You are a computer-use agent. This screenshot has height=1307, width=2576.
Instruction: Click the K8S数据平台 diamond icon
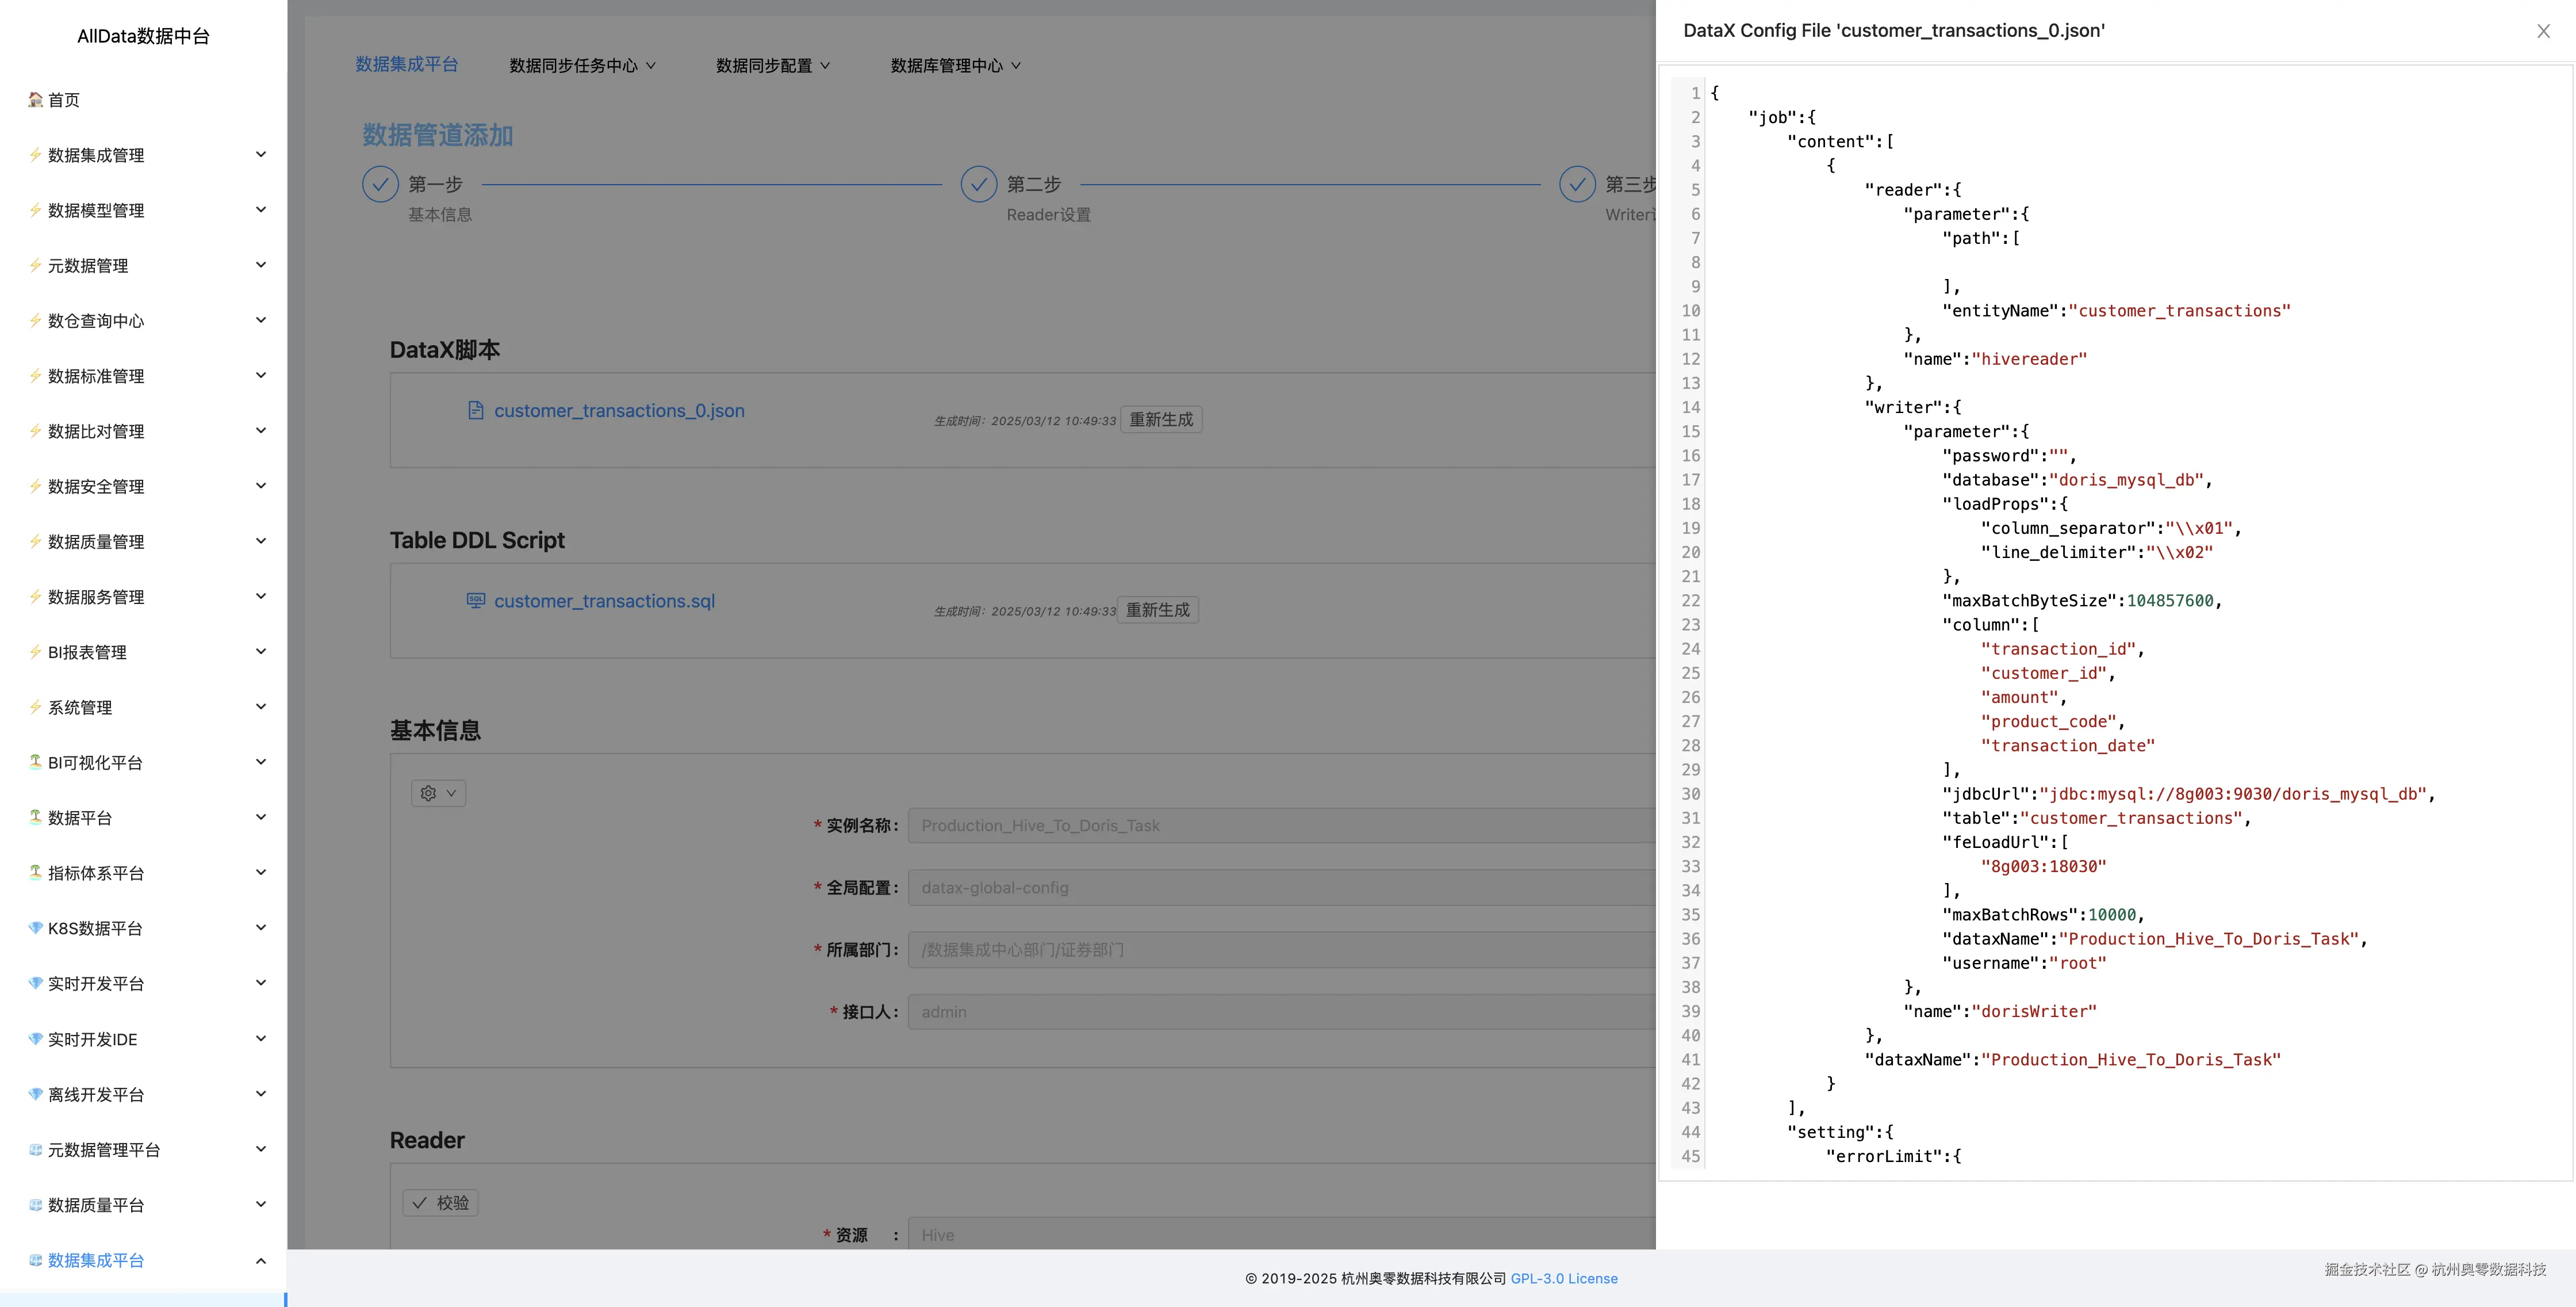click(x=35, y=928)
